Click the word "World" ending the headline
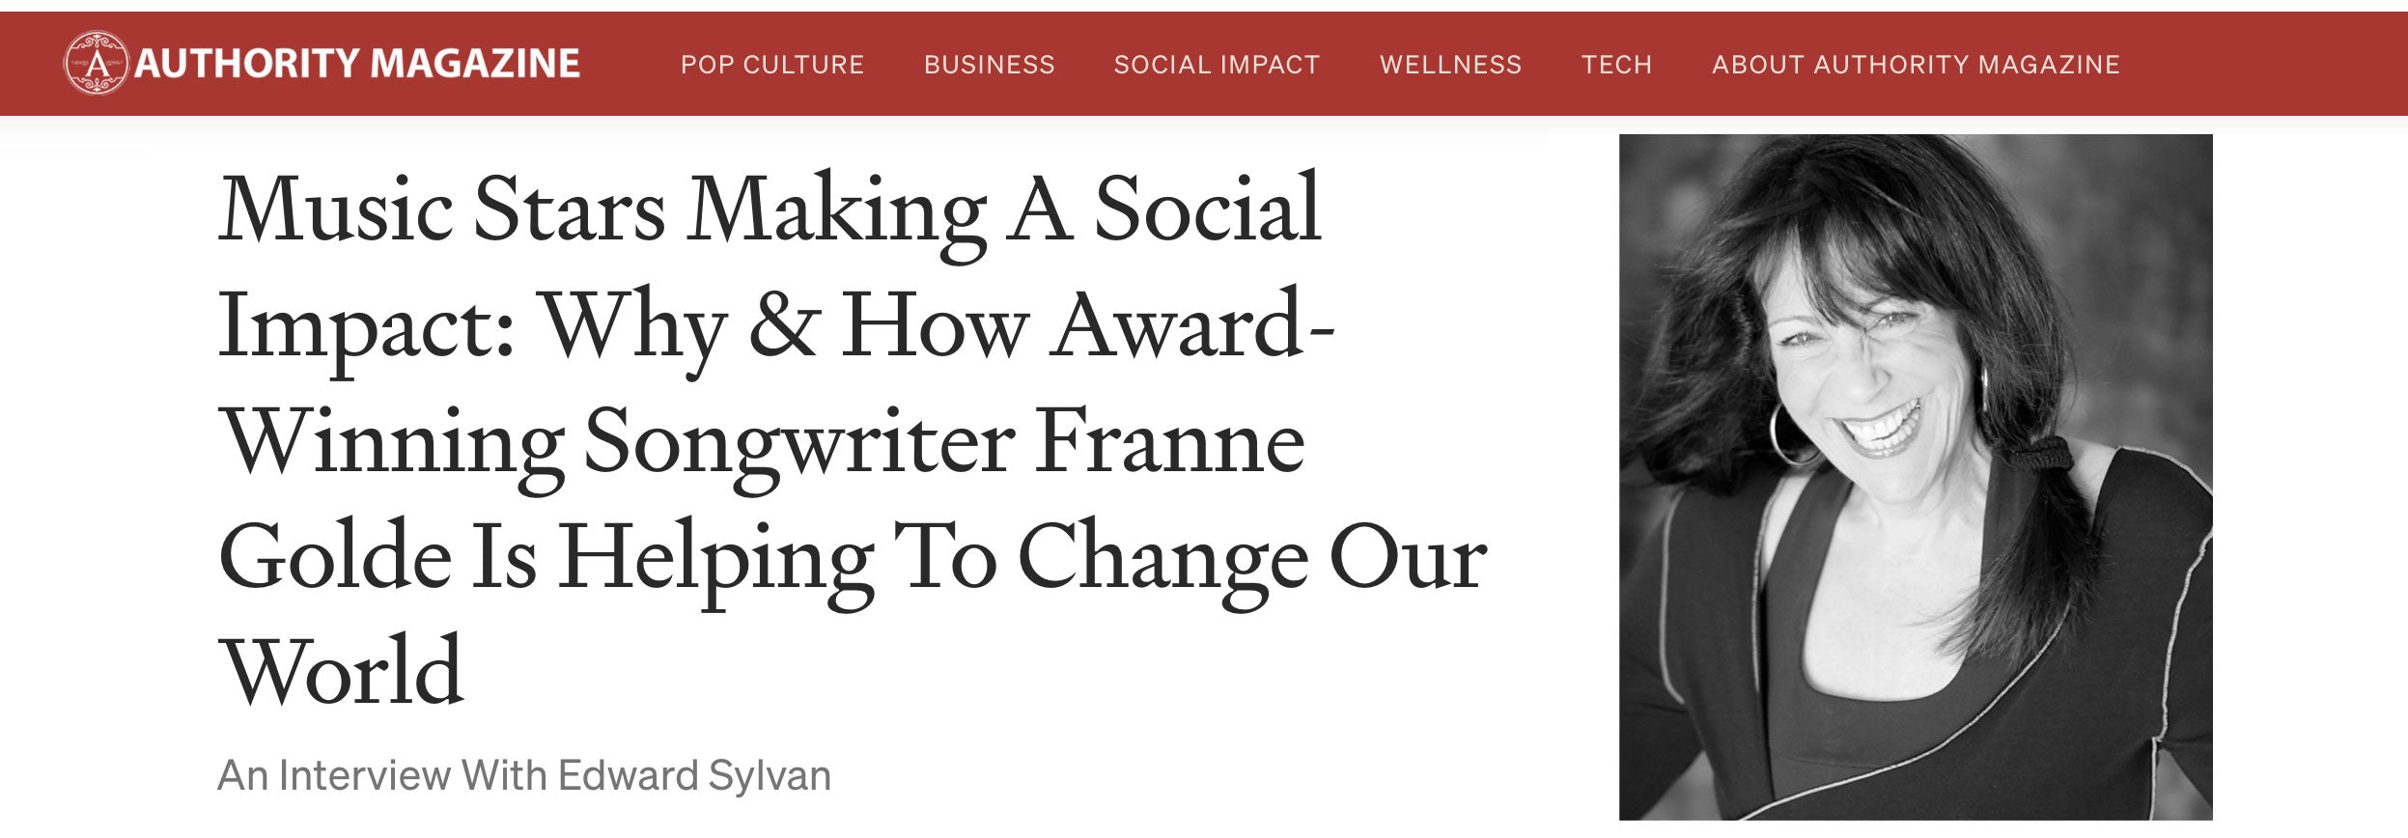 (342, 673)
